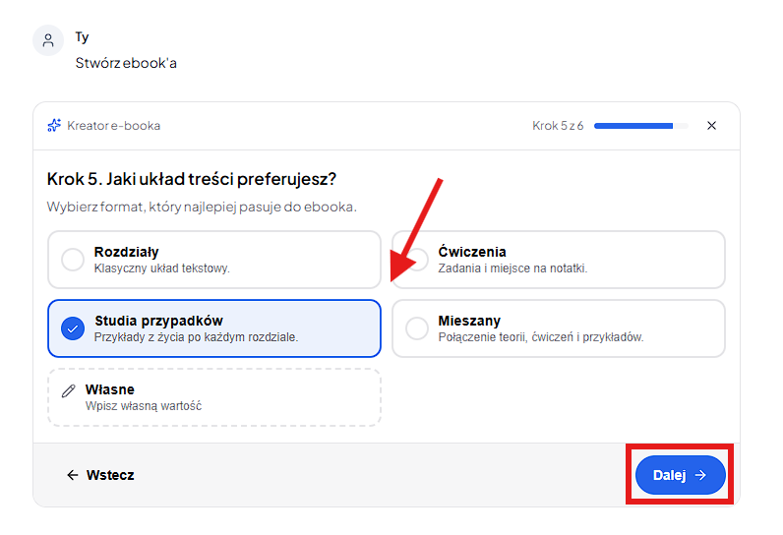This screenshot has height=535, width=783.
Task: Choose the Ćwiczenia option title text
Action: [472, 252]
